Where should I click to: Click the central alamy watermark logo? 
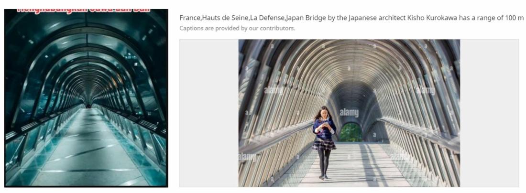click(349, 113)
